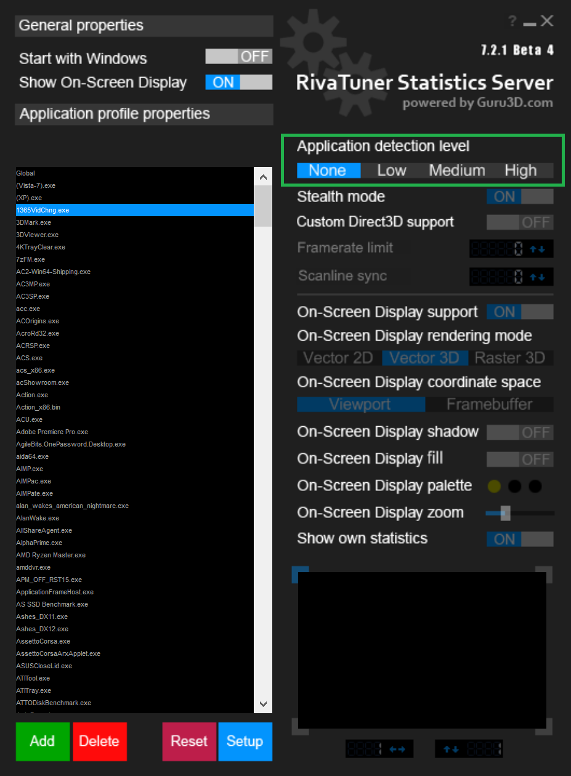This screenshot has width=571, height=776.
Task: Select AMD Ryzen Master.exe profile
Action: 134,555
